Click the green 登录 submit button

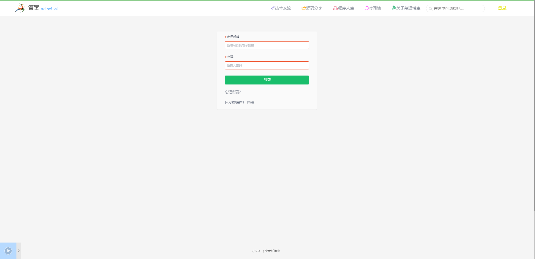coord(267,80)
